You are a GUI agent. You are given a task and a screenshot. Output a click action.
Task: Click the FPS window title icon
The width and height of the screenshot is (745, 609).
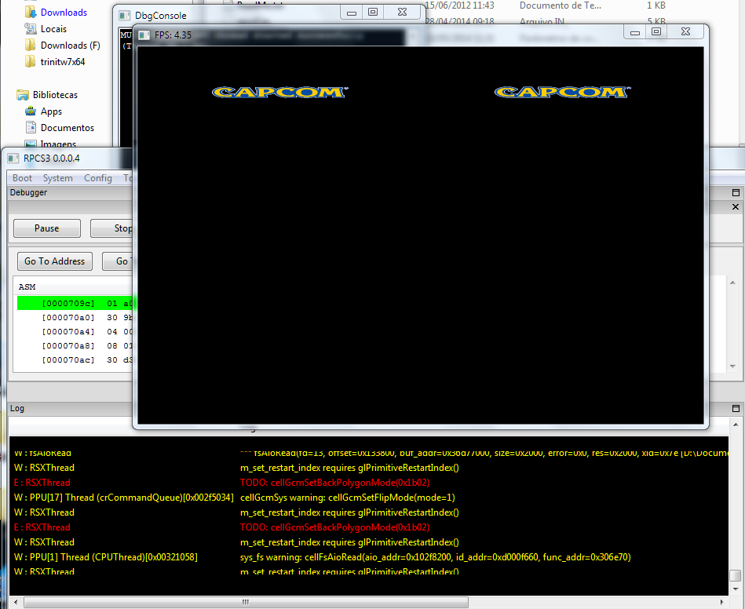tap(144, 35)
